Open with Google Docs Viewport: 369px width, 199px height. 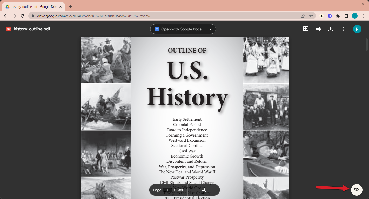178,29
